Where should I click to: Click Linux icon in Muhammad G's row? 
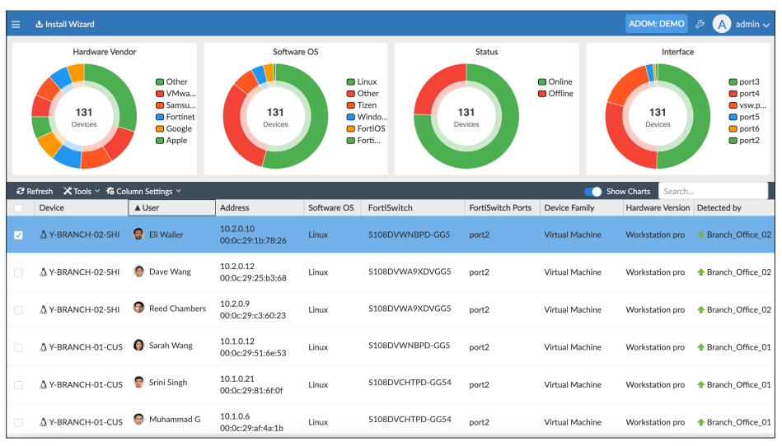point(44,422)
